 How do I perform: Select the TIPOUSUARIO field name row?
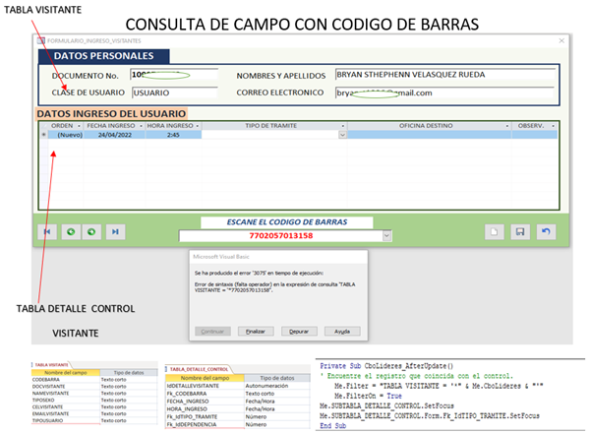click(66, 420)
